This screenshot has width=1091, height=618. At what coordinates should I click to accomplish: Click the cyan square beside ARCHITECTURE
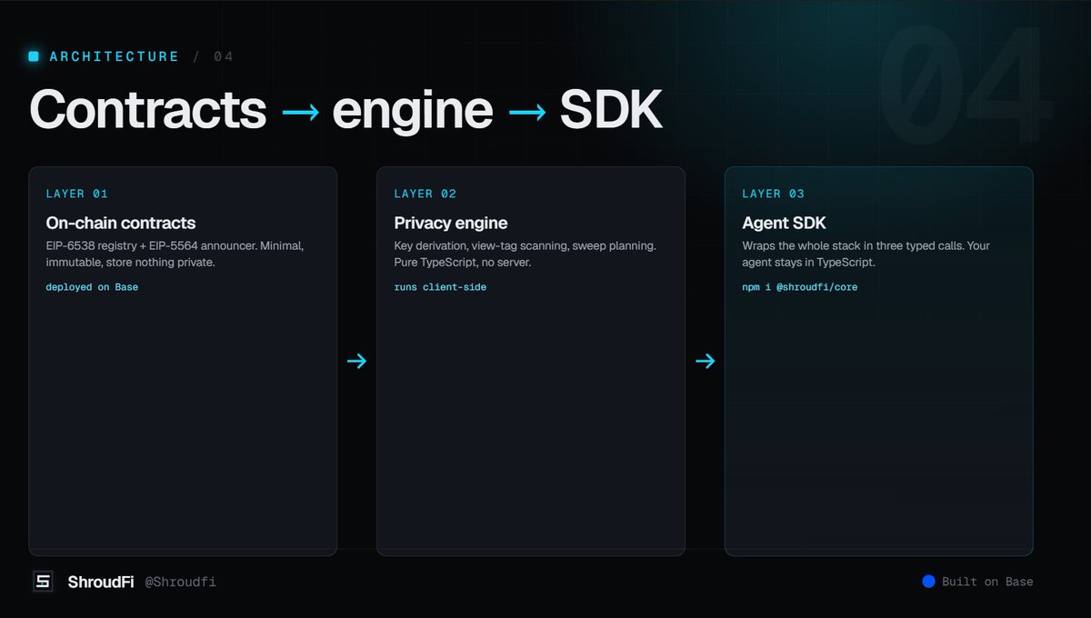[x=35, y=56]
